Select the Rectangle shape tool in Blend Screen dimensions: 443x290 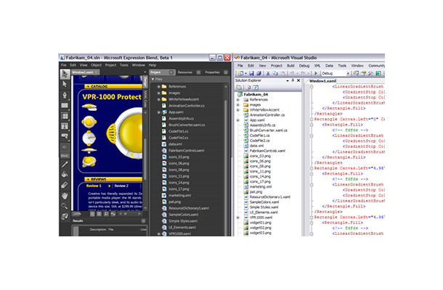[x=65, y=106]
